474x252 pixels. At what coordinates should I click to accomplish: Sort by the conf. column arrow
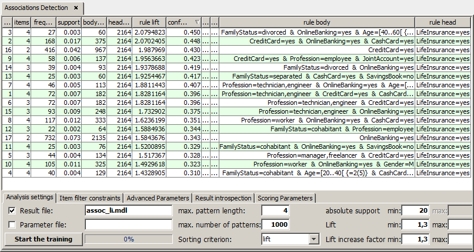197,22
